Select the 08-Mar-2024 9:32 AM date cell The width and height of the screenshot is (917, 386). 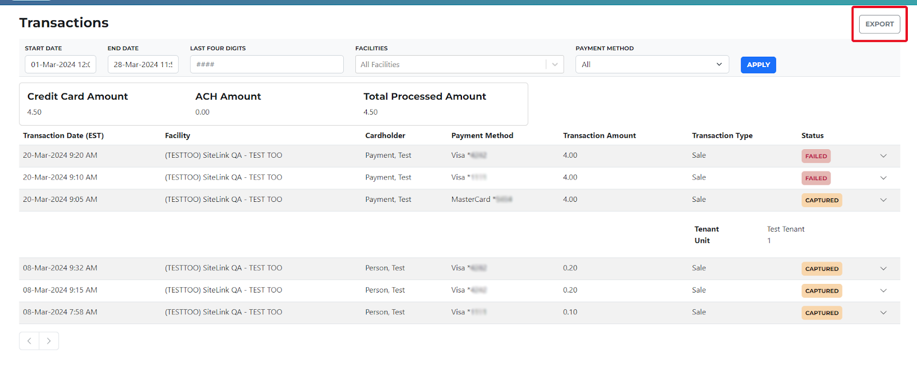pyautogui.click(x=60, y=268)
